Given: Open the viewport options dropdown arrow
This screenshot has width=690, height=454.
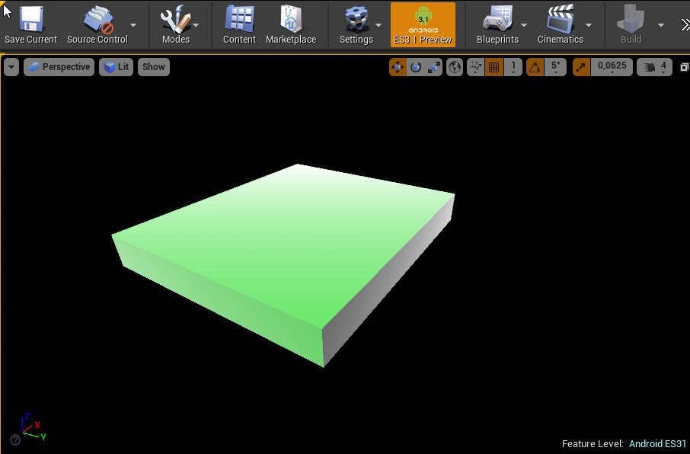Looking at the screenshot, I should pyautogui.click(x=11, y=67).
